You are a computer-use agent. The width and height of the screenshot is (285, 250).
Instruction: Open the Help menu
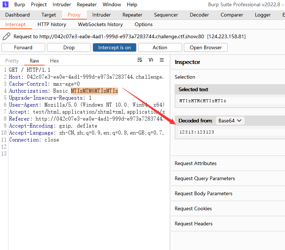(x=132, y=4)
